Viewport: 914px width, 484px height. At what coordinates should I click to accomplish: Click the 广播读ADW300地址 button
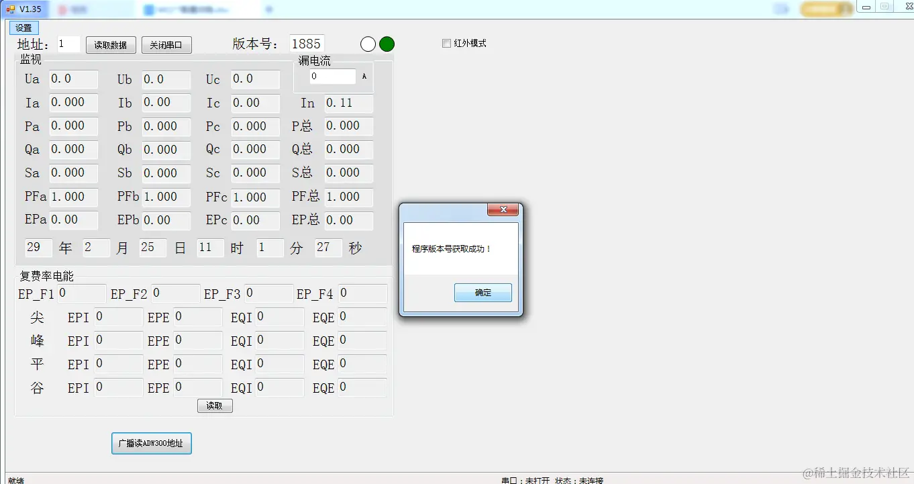coord(152,444)
